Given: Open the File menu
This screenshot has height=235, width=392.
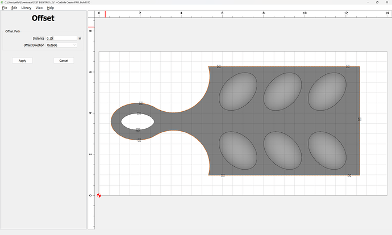Looking at the screenshot, I should pyautogui.click(x=5, y=8).
